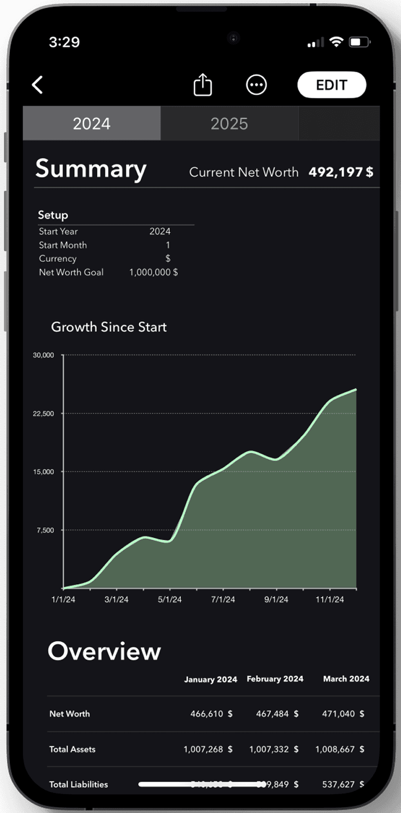Open the share sheet icon
Viewport: 401px width, 813px height.
point(203,84)
